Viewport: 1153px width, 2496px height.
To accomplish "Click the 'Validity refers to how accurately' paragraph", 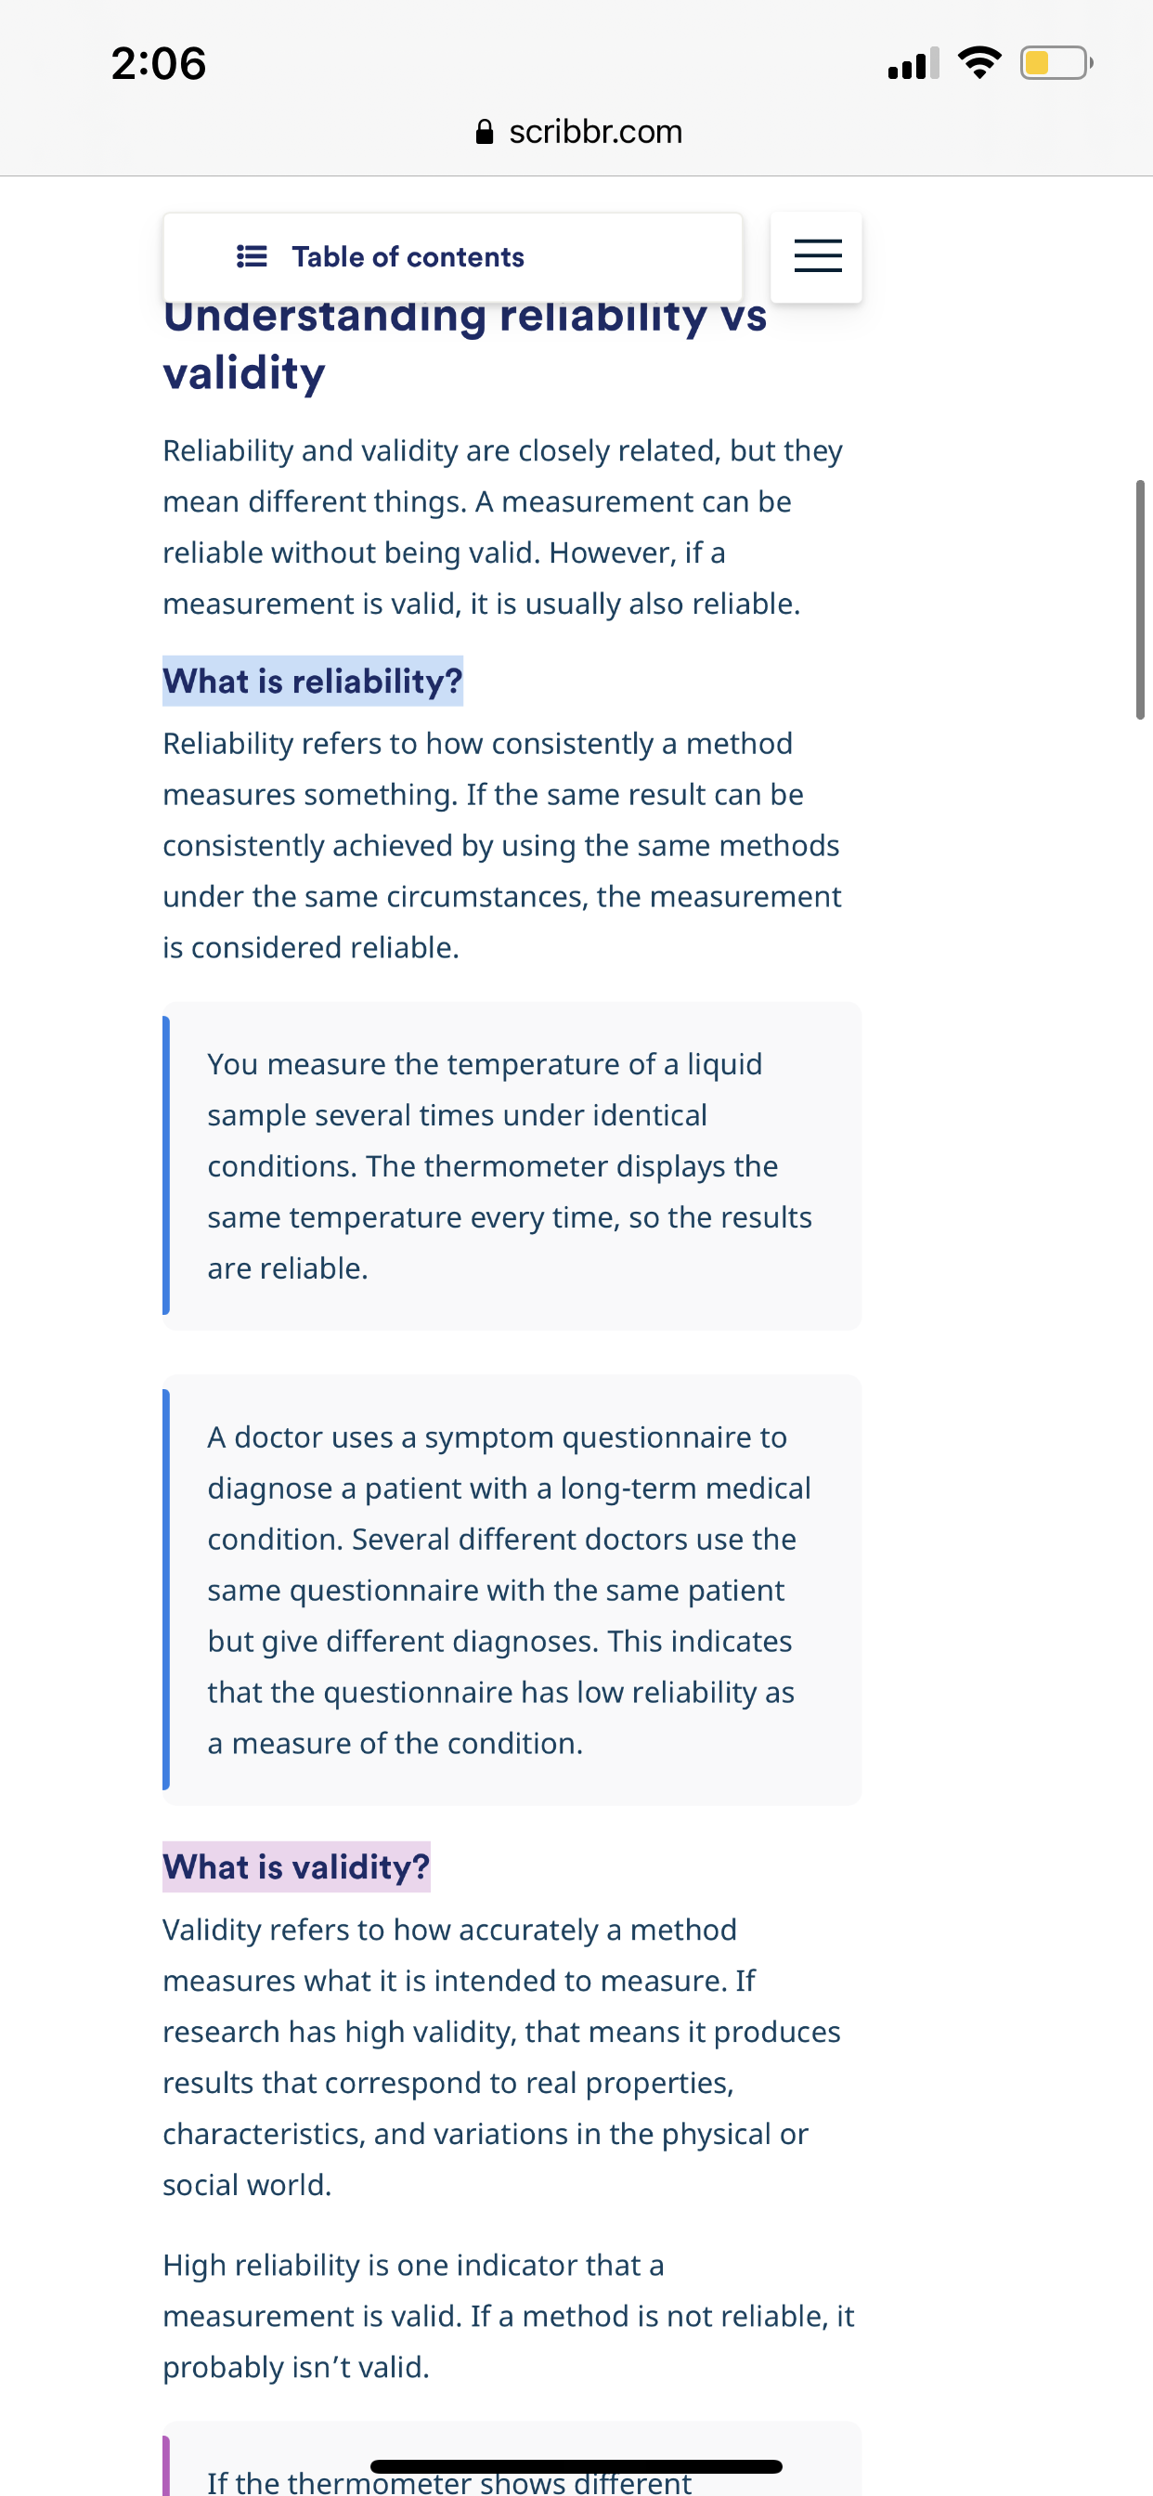I will pos(502,2057).
